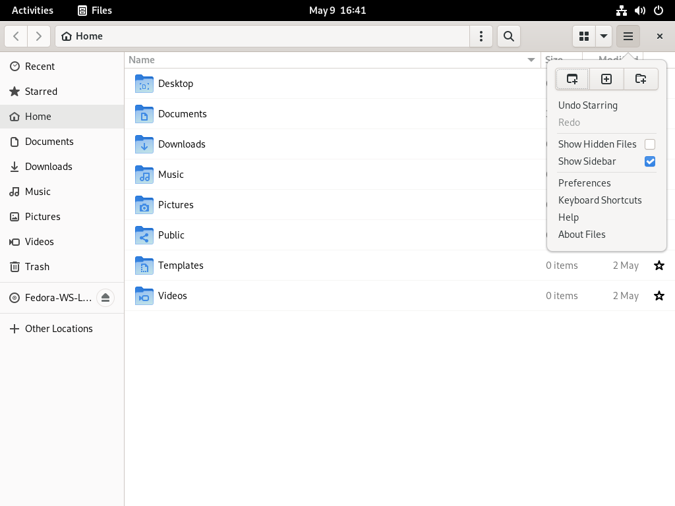The width and height of the screenshot is (675, 506).
Task: Click the Videos folder icon in file list
Action: tap(144, 296)
